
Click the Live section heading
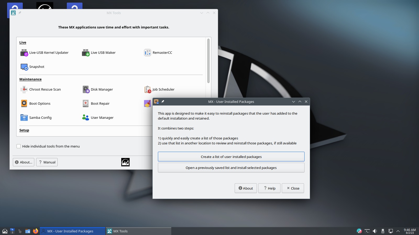tap(23, 43)
